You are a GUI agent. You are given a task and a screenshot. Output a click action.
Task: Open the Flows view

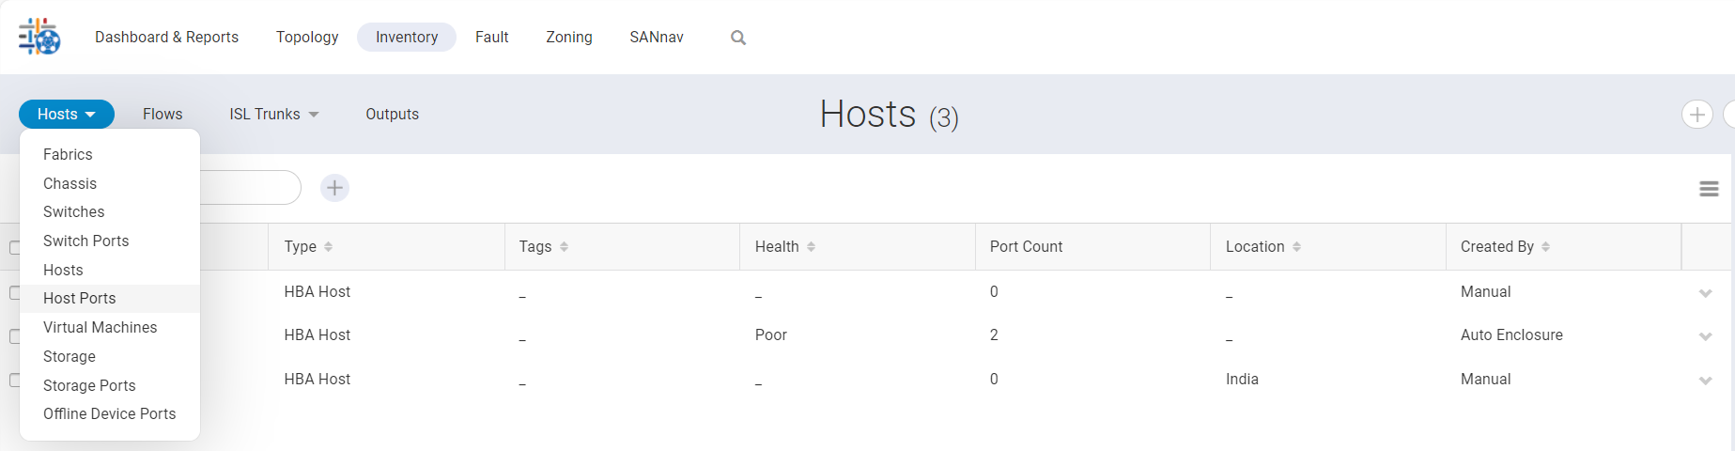tap(163, 115)
